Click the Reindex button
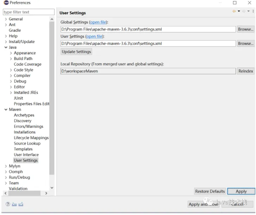The width and height of the screenshot is (256, 215). pos(245,71)
